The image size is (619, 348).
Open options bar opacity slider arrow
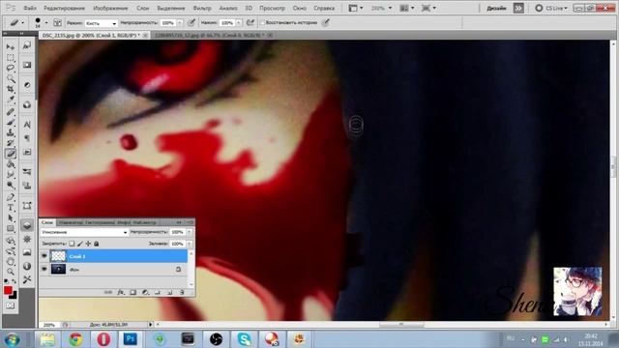pos(180,23)
